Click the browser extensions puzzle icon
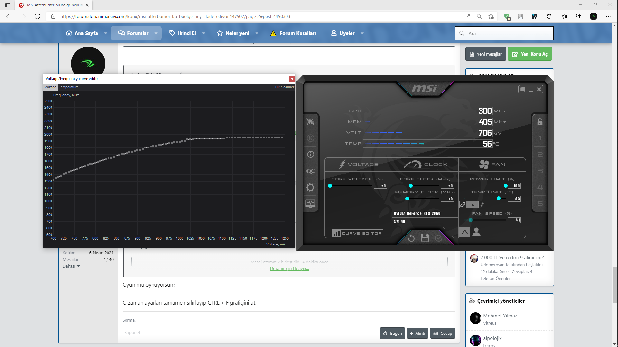This screenshot has width=618, height=347. click(x=549, y=16)
